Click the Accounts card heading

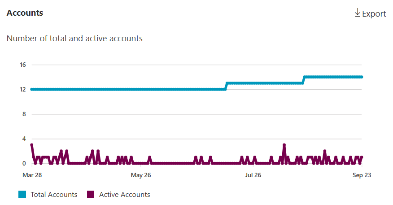point(25,13)
